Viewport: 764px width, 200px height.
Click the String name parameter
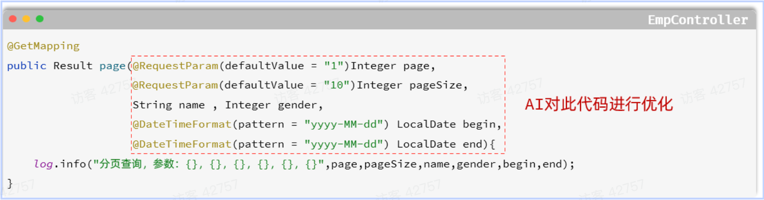(169, 106)
